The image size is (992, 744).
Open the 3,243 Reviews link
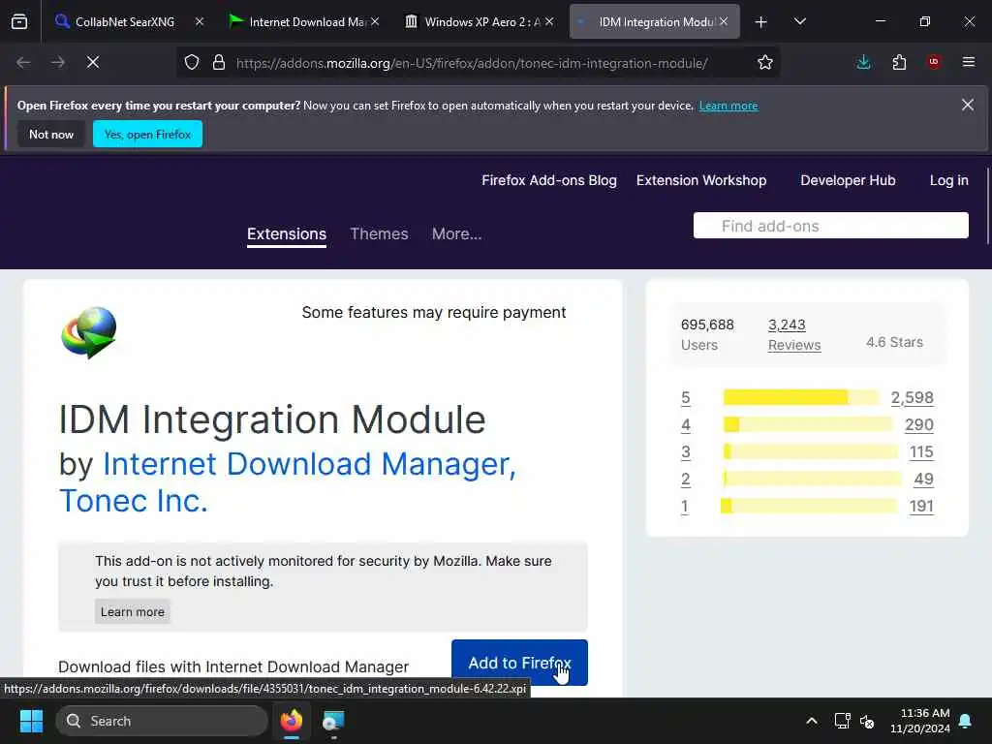[794, 334]
